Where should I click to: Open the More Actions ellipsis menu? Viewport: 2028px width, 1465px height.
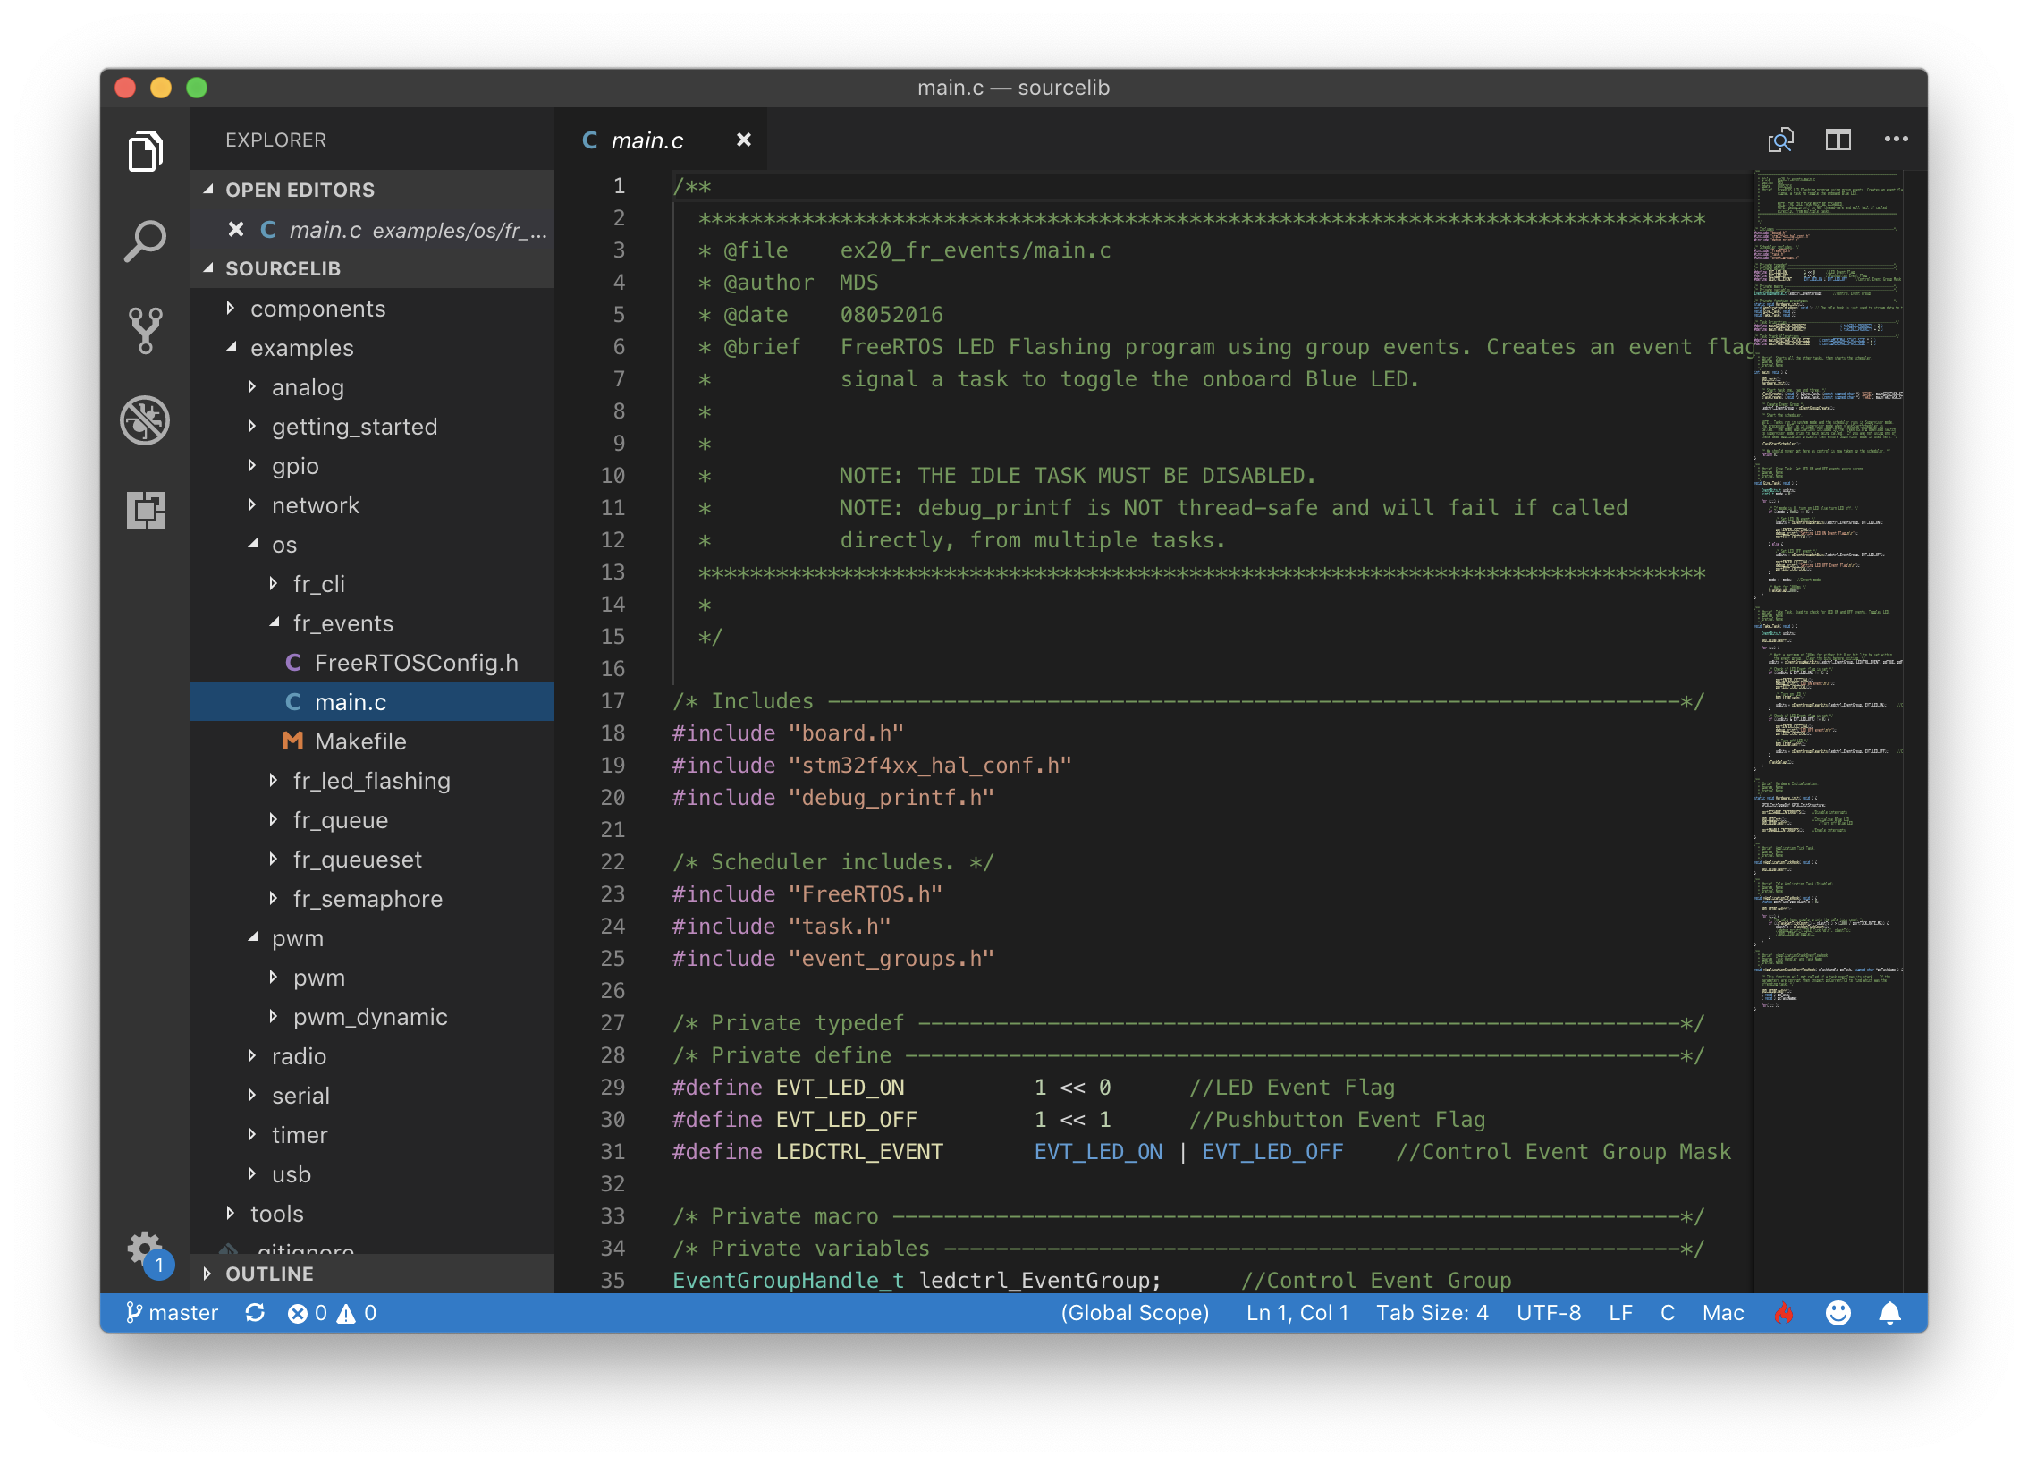click(x=1896, y=140)
